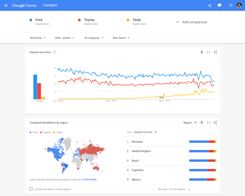Enable Include low search volume regions

pos(31,189)
